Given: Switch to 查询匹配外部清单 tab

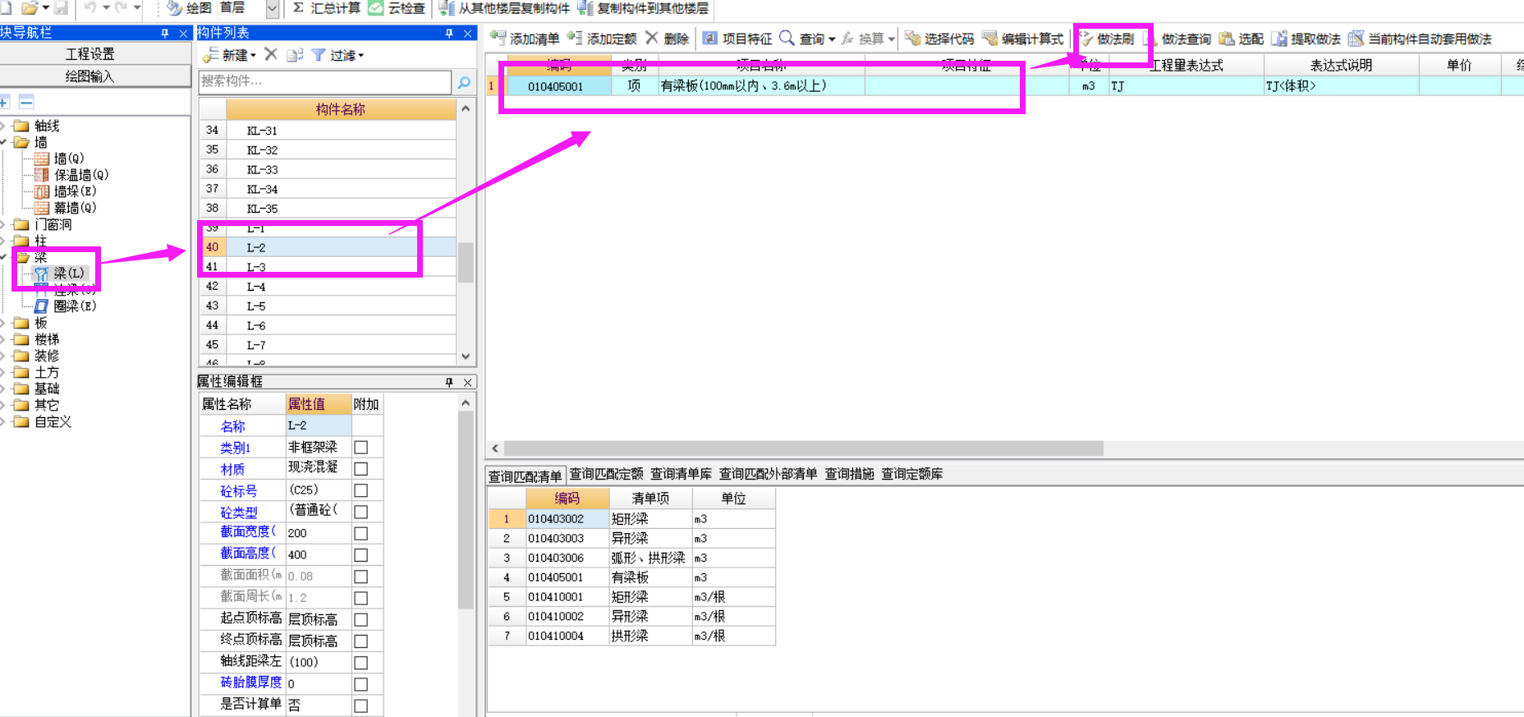Looking at the screenshot, I should point(768,474).
